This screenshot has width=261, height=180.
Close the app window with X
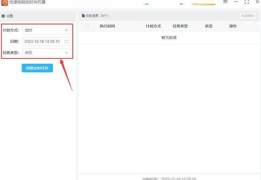[x=257, y=2]
